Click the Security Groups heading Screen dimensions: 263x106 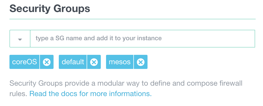pos(50,9)
